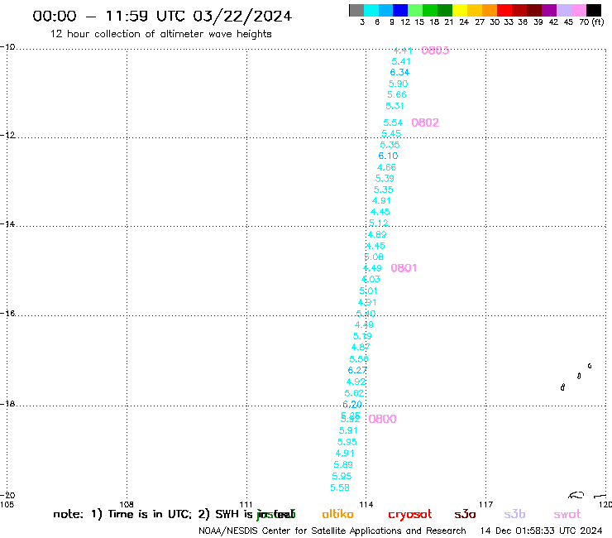The image size is (612, 538).
Task: Click the pink swot satellite label
Action: [567, 515]
